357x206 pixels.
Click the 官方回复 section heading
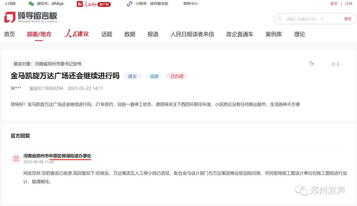[x=20, y=136]
